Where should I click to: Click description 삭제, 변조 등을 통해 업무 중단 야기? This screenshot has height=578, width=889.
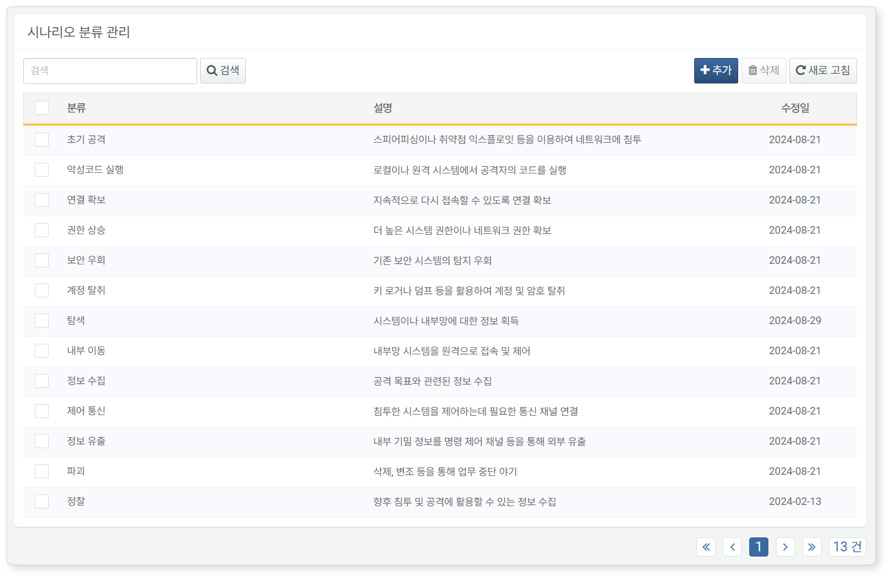coord(445,472)
